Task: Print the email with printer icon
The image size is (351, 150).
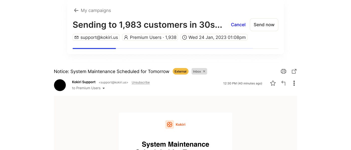Action: [x=283, y=71]
